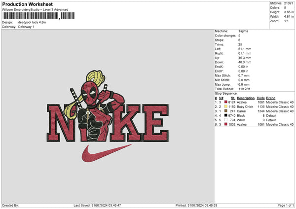This screenshot has height=209, width=296.
Task: Click the Height value '3.65 in'
Action: 289,12
